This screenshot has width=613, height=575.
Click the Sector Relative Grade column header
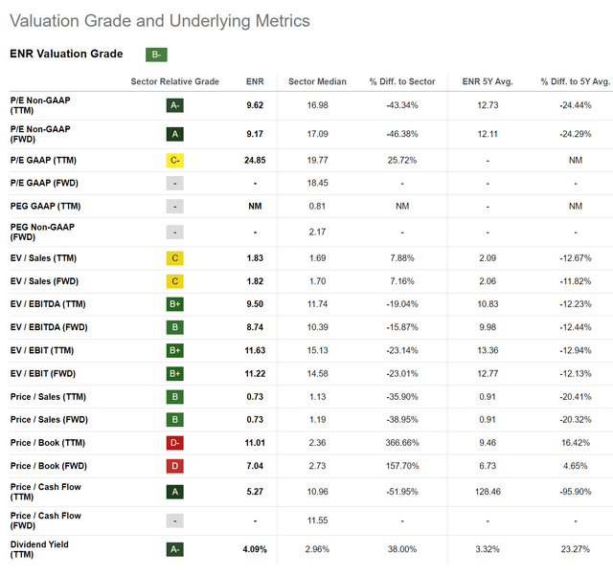coord(174,81)
